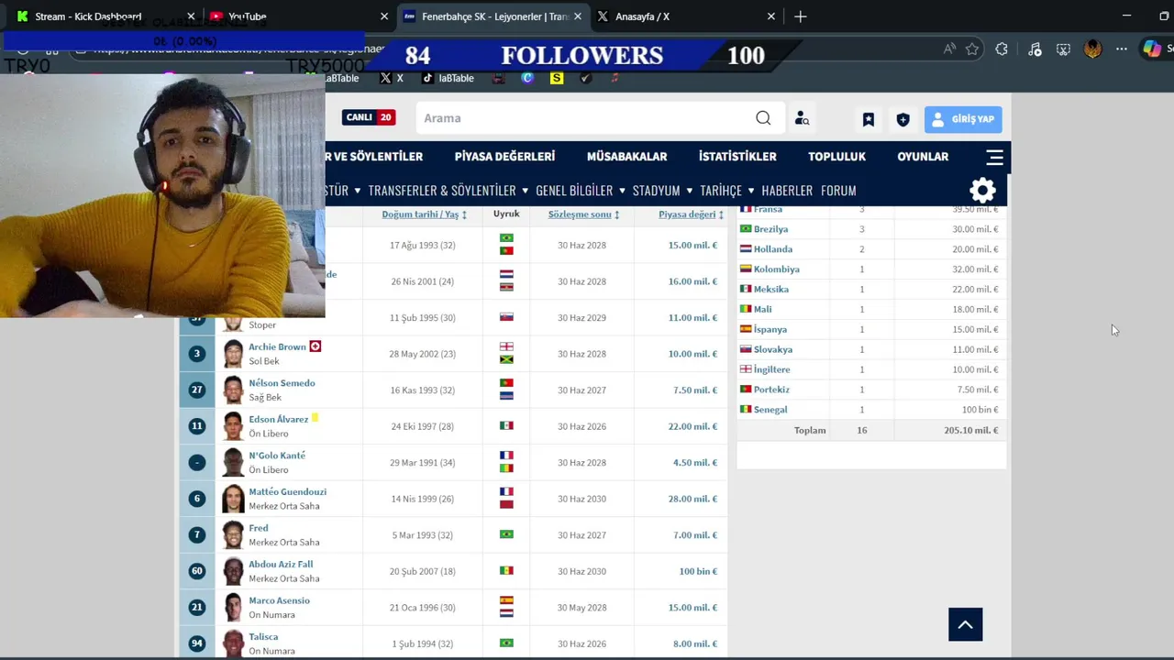Open Nélson Semedo player link
1174x660 pixels.
coord(282,383)
